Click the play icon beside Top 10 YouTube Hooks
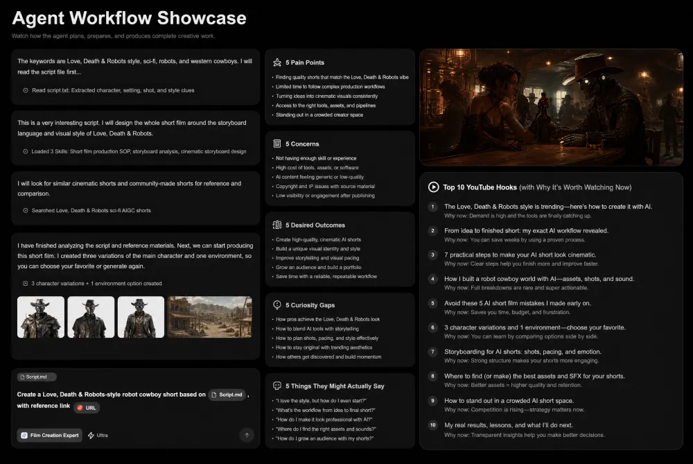This screenshot has width=693, height=464. point(434,187)
